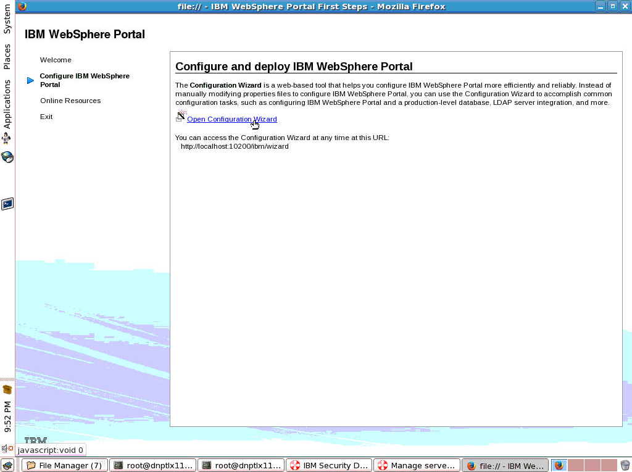Switch to Manage serve... taskbar window
The width and height of the screenshot is (632, 472).
pos(417,466)
